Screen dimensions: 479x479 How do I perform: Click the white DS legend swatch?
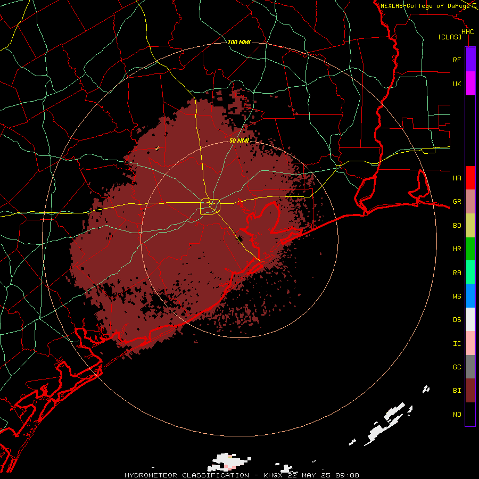(x=470, y=319)
